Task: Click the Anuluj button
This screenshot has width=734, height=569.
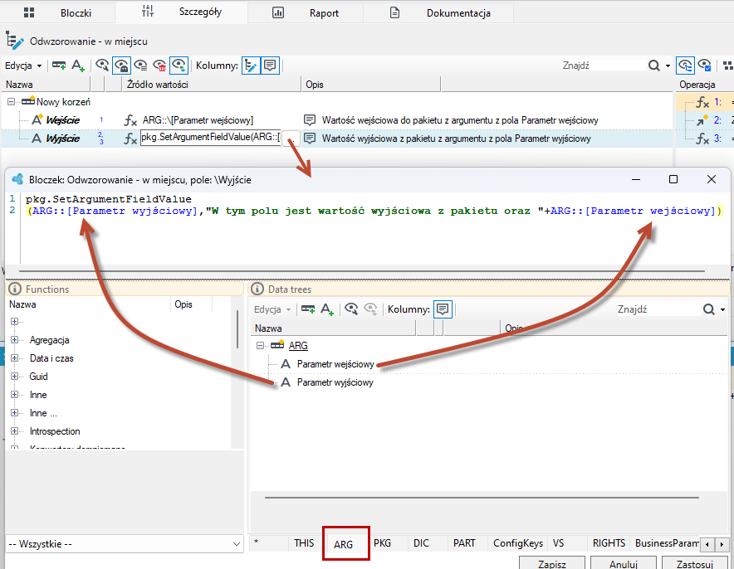Action: coord(624,563)
